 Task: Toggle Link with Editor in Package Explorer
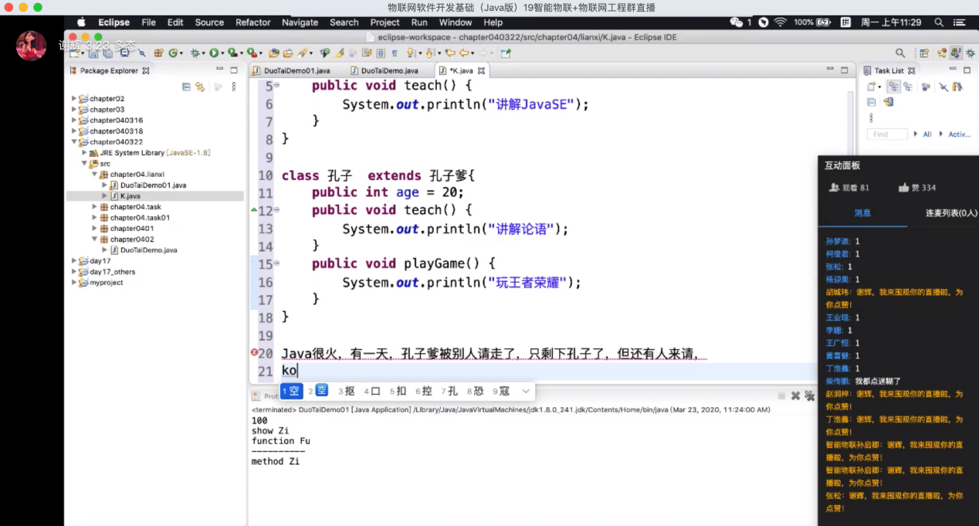200,87
